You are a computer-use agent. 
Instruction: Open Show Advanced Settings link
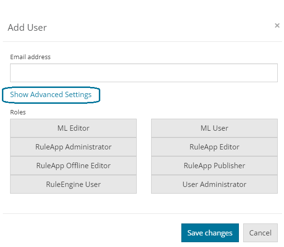(51, 95)
